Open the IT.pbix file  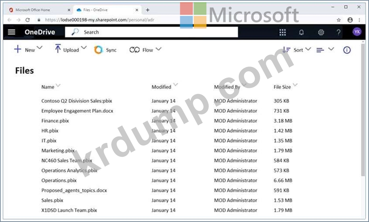(x=49, y=141)
